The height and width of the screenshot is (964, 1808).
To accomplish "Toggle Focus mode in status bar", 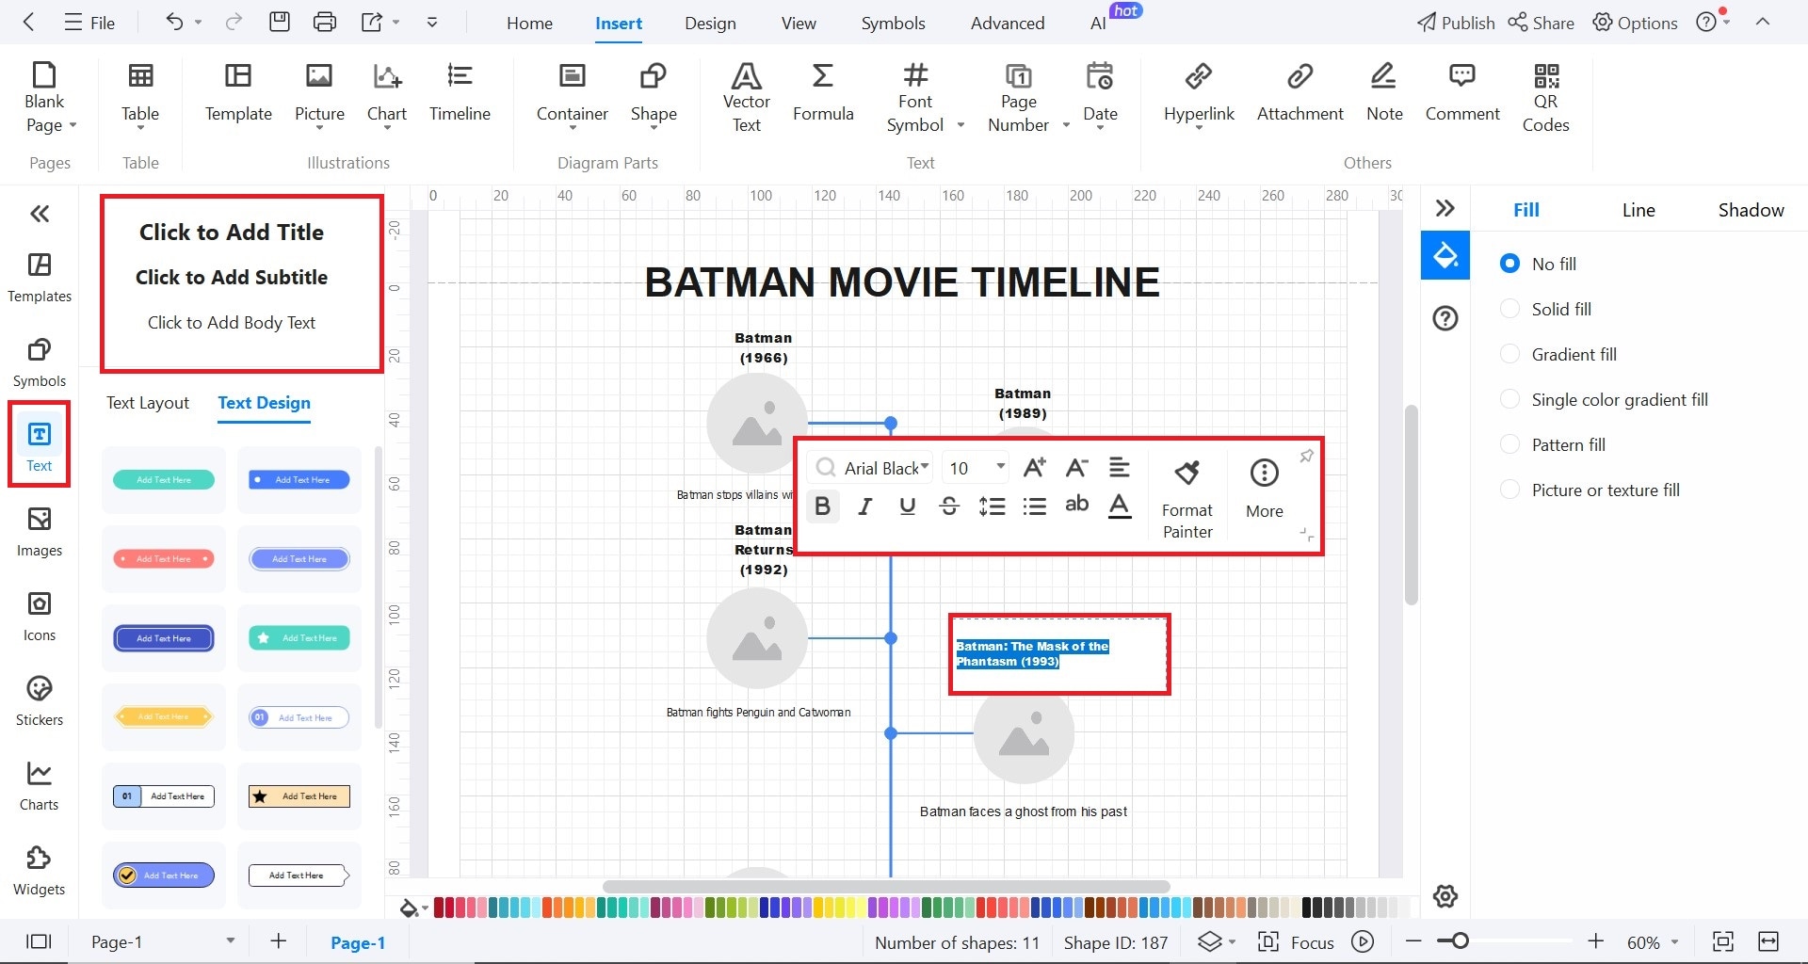I will pos(1296,942).
